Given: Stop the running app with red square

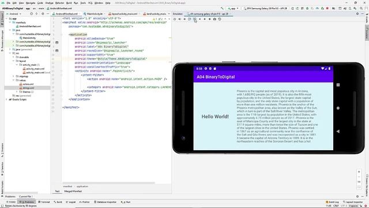Looking at the screenshot, I should click(327, 8).
